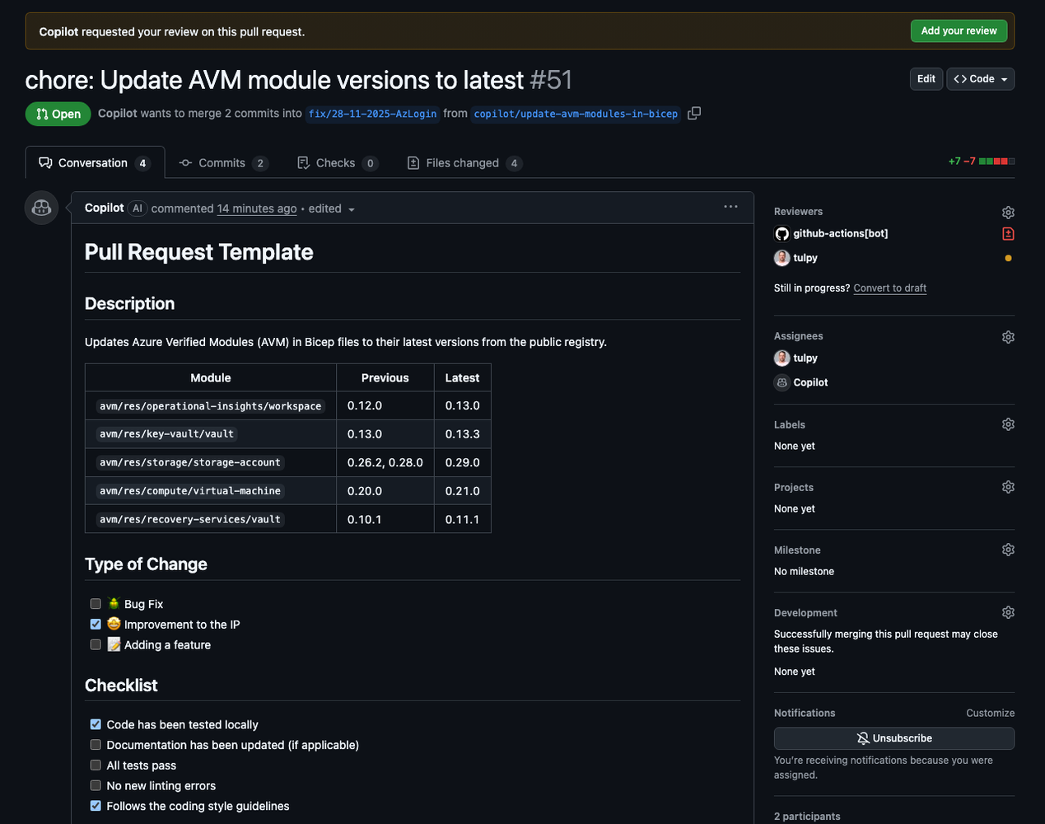Open the comment options kebab menu
Screen dimensions: 1045x824
(x=730, y=207)
